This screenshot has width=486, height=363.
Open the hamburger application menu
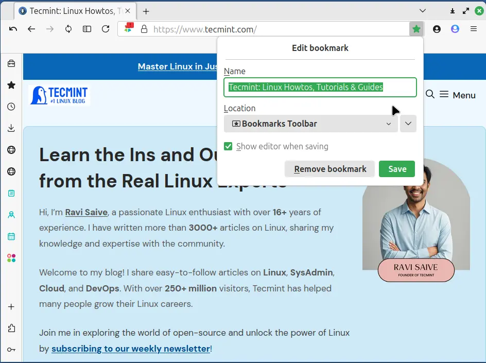(x=474, y=29)
